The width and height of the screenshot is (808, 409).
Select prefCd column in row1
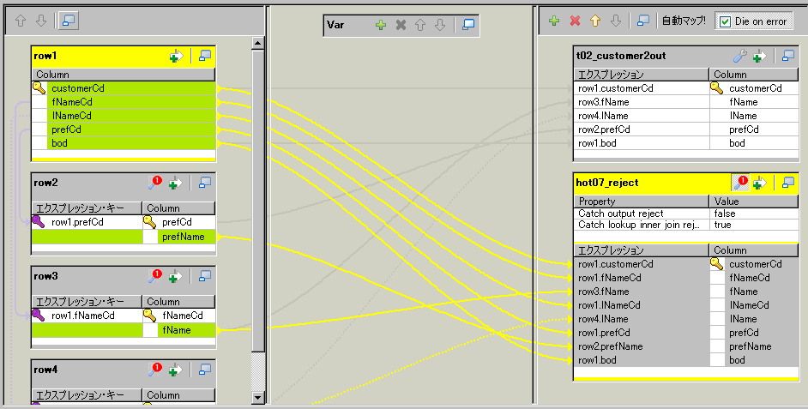(131, 129)
